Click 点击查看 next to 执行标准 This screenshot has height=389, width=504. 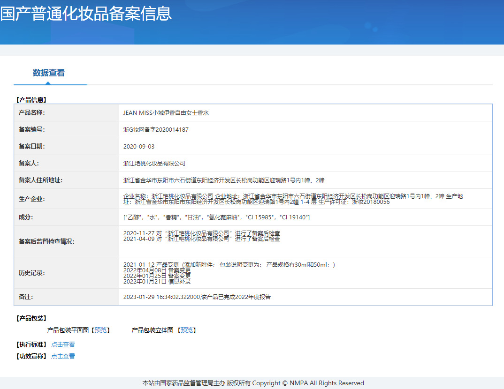[x=63, y=344]
